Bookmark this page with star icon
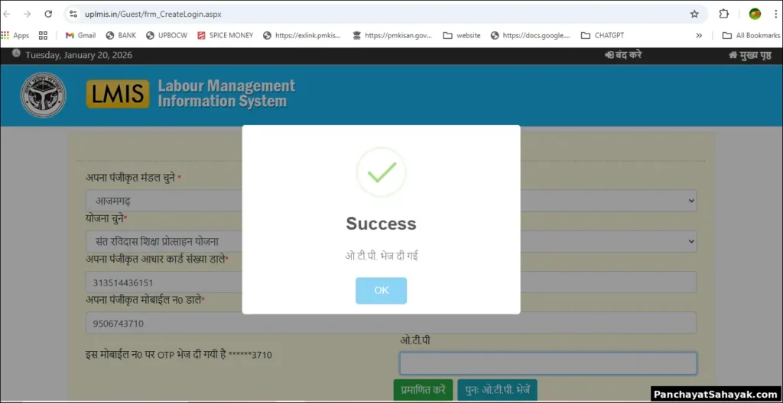Screen dimensions: 783x403 click(694, 14)
